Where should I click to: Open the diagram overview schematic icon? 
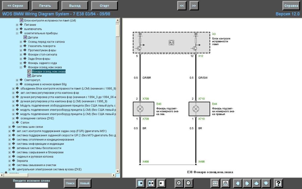pos(215,183)
